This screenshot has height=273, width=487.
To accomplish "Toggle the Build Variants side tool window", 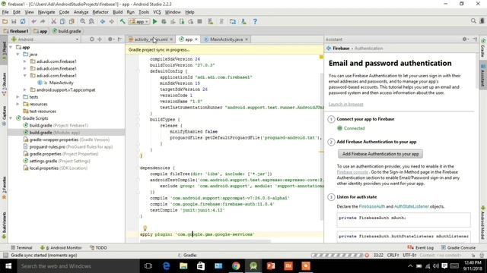I will (x=4, y=225).
